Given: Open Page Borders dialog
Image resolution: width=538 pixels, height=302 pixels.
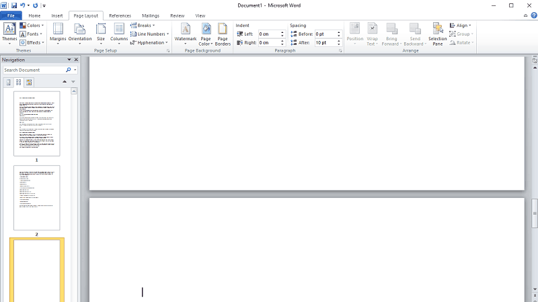Looking at the screenshot, I should pos(223,34).
